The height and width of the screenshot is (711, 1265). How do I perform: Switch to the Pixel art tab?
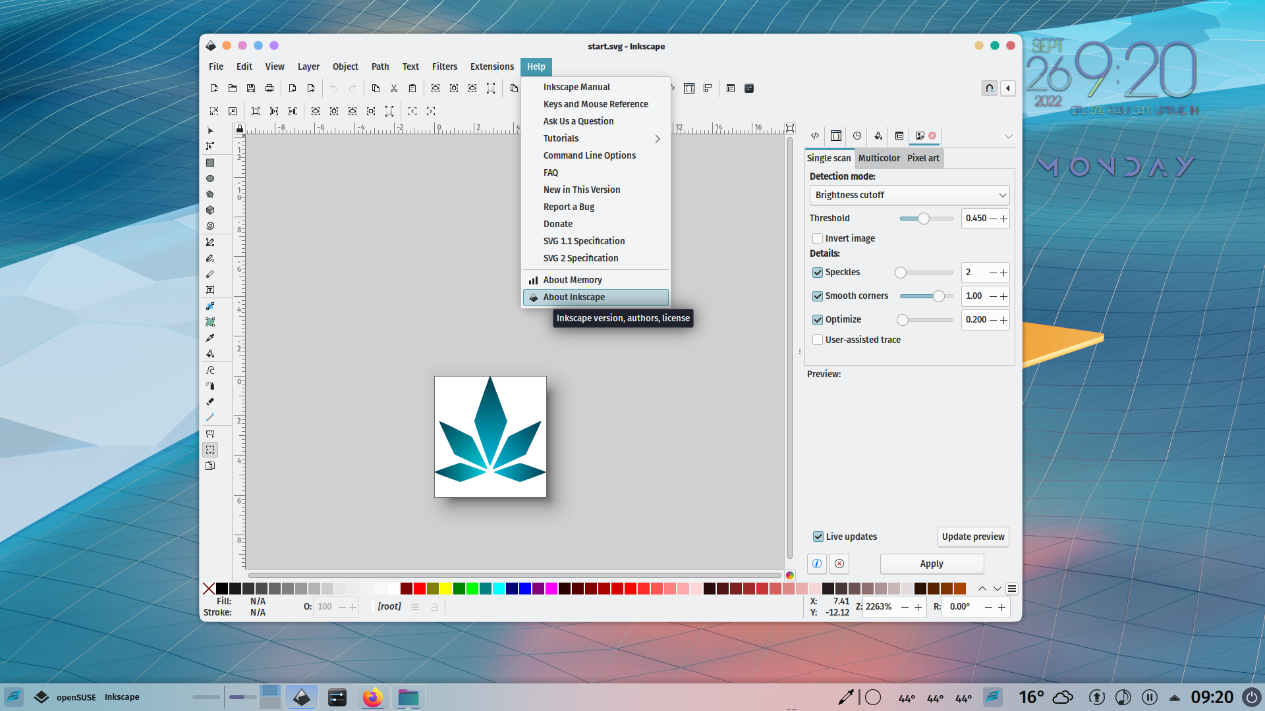pyautogui.click(x=923, y=158)
